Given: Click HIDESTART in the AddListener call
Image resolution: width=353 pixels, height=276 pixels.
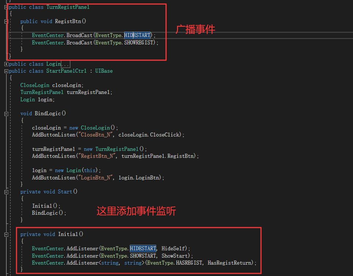Looking at the screenshot, I should tap(143, 248).
